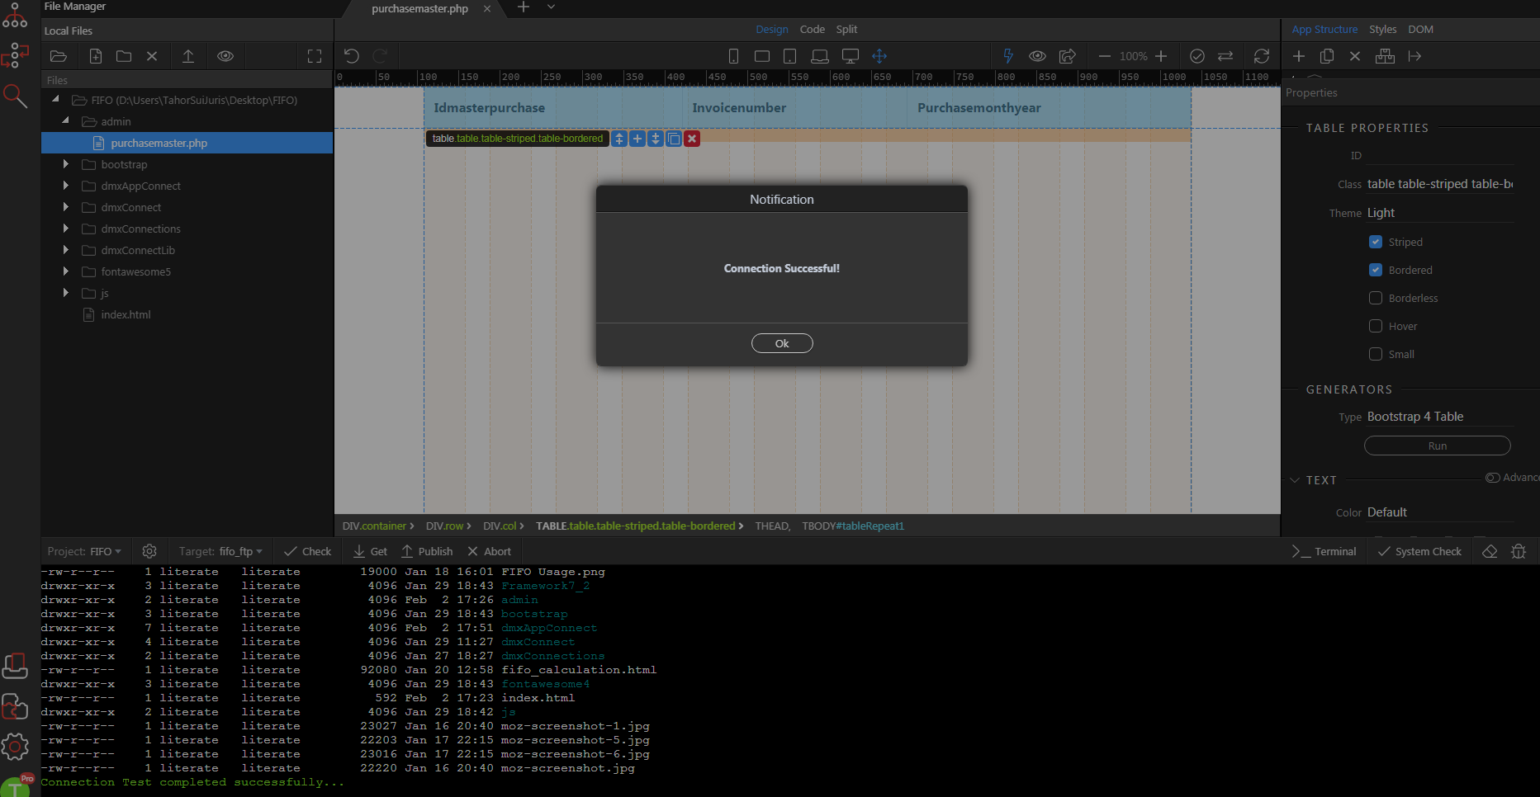Select the desktop device preview icon
The height and width of the screenshot is (797, 1540).
click(x=850, y=56)
